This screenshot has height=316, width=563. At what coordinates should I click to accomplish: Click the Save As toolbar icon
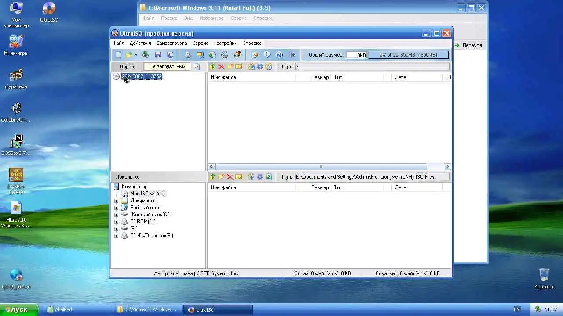[x=170, y=55]
